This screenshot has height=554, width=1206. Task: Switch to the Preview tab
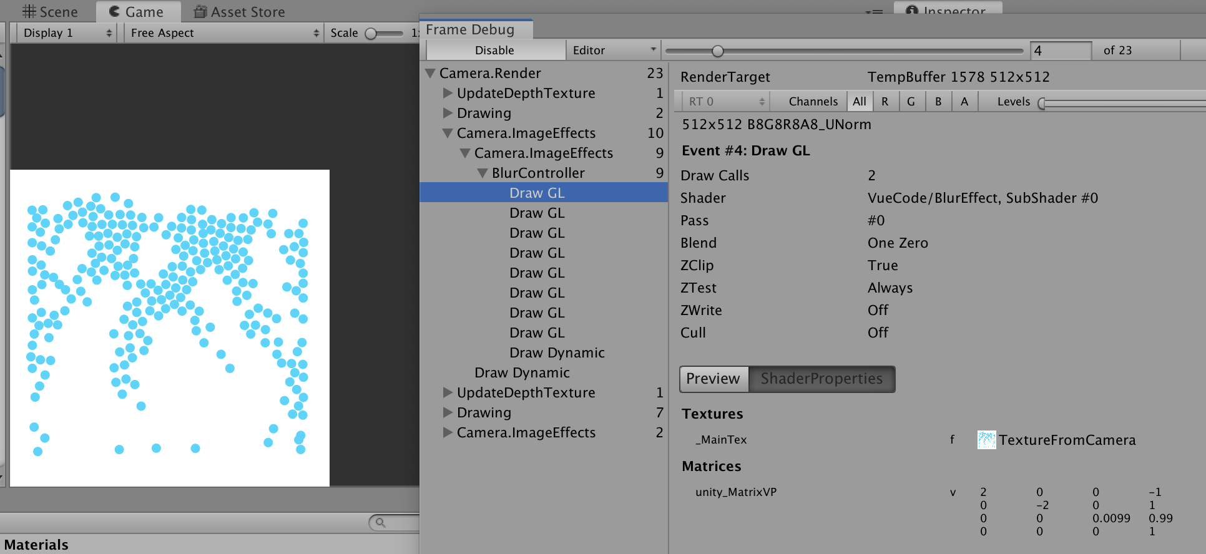(713, 379)
